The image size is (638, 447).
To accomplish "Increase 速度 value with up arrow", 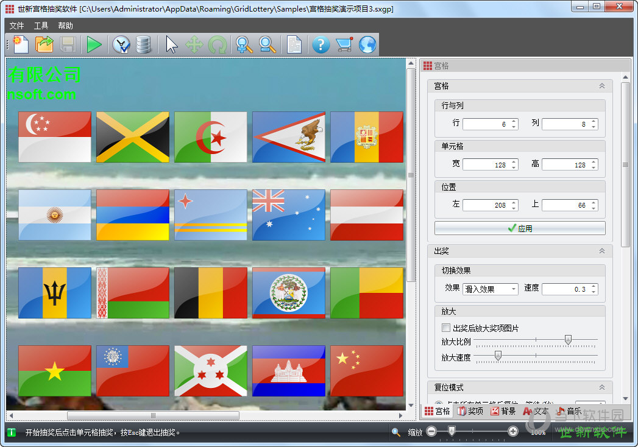I will click(x=594, y=286).
